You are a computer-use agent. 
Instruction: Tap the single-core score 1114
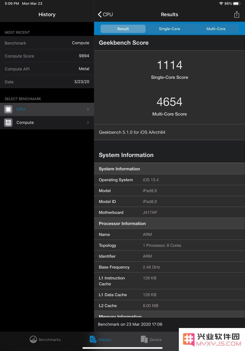(169, 65)
